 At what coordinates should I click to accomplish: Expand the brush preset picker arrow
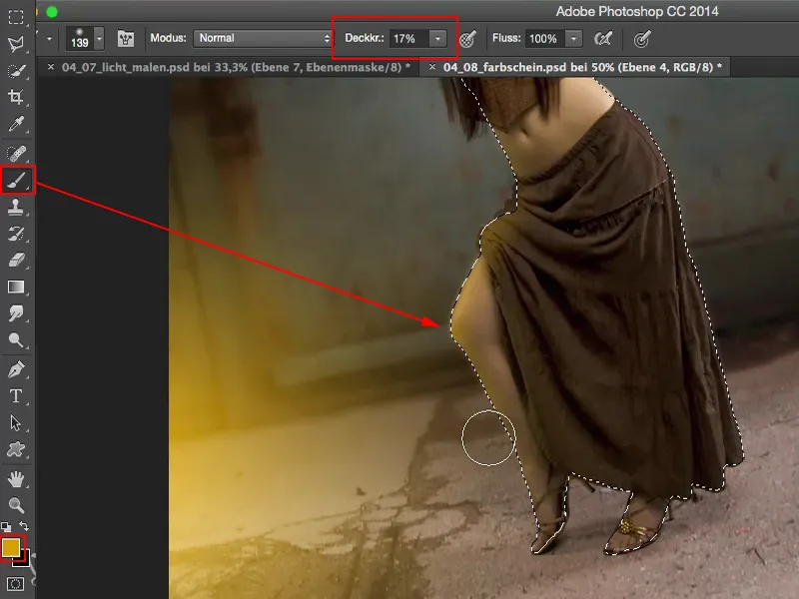pos(99,39)
